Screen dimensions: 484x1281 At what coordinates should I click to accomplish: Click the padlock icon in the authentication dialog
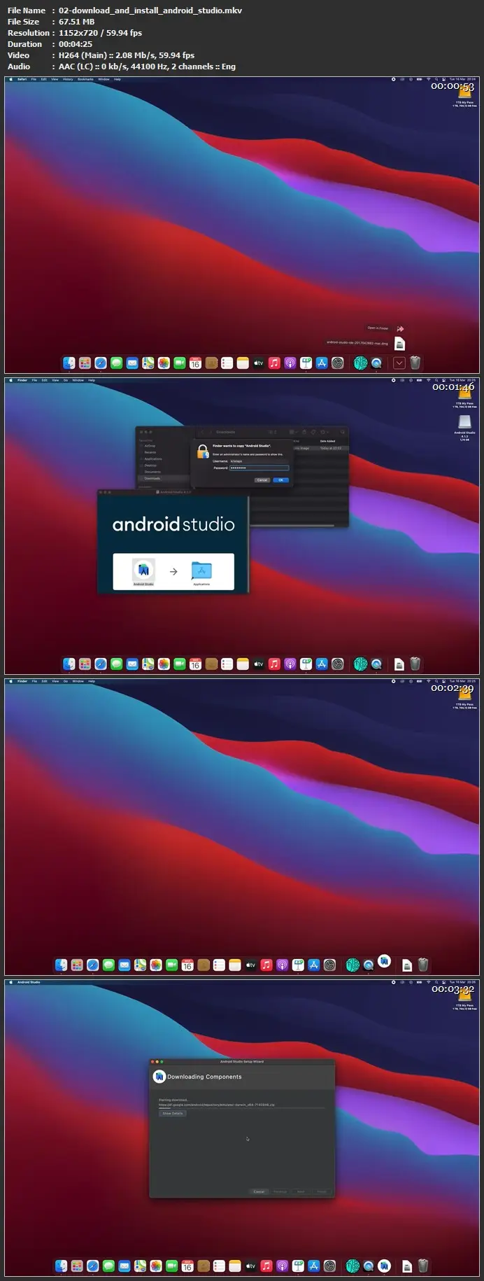[x=203, y=451]
